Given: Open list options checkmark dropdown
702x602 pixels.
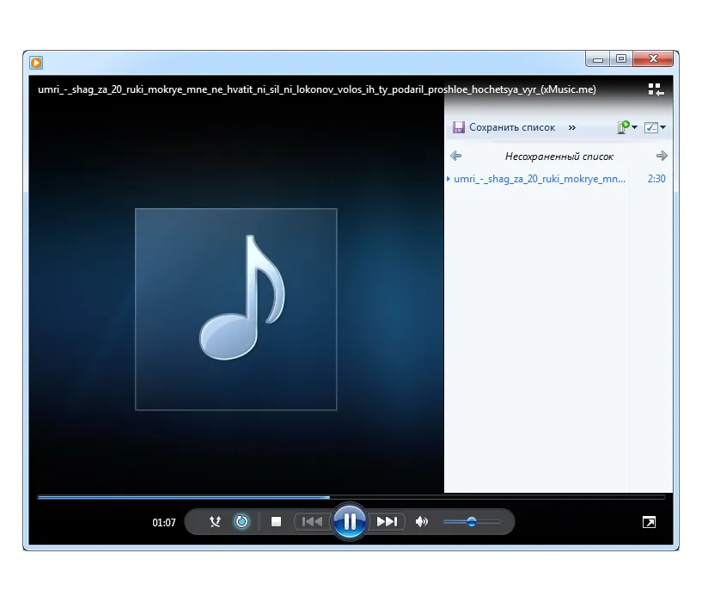Looking at the screenshot, I should 655,127.
